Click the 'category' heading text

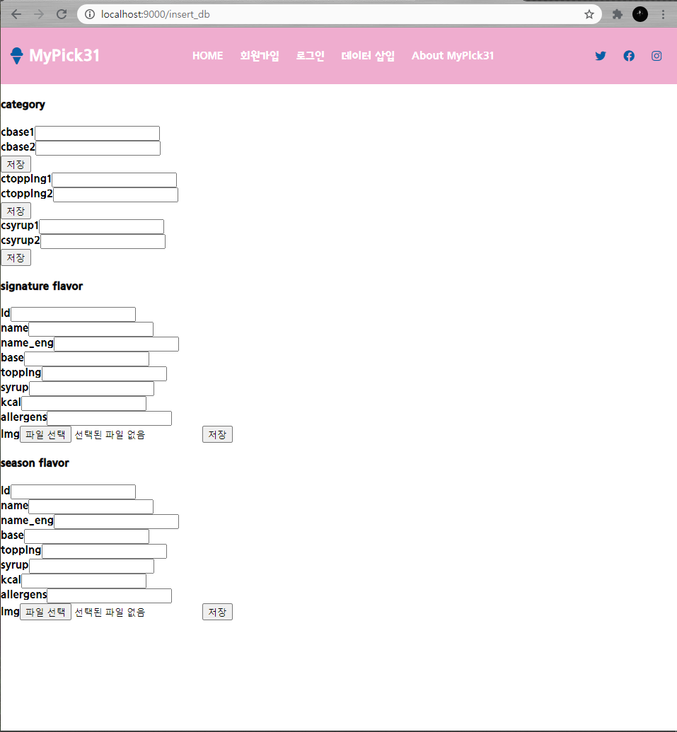tap(23, 105)
